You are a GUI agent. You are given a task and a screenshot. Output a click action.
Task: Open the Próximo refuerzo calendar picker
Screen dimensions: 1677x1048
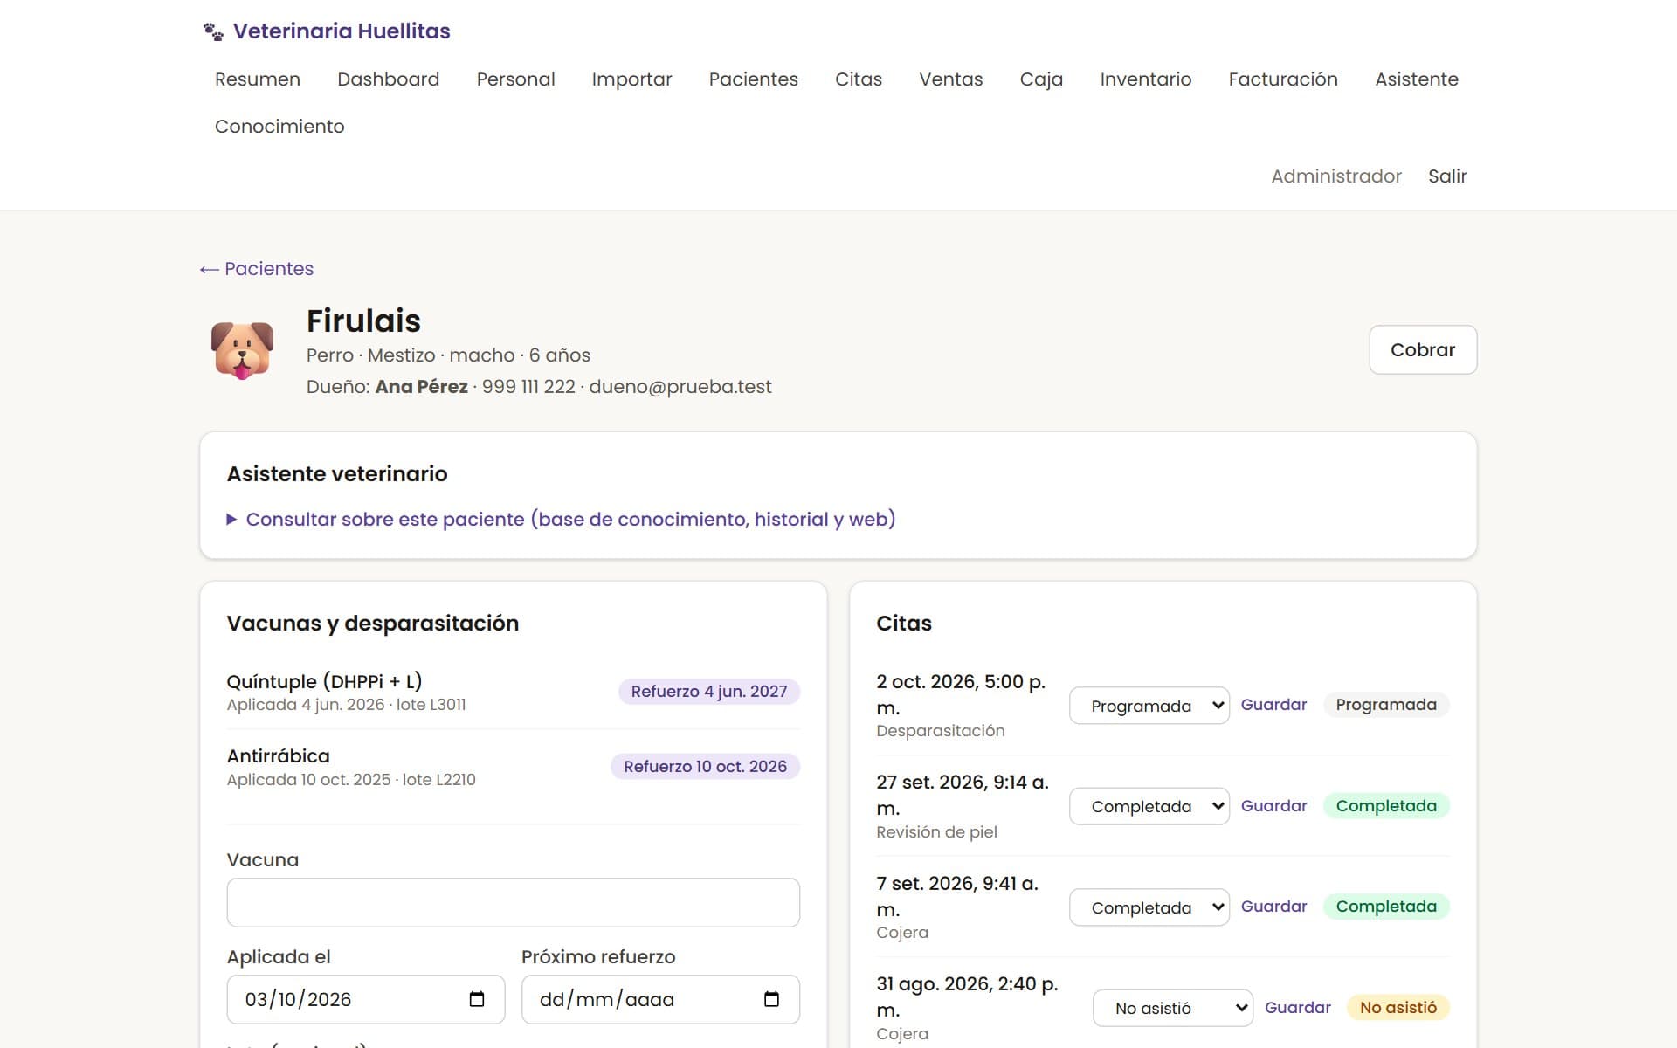click(771, 999)
